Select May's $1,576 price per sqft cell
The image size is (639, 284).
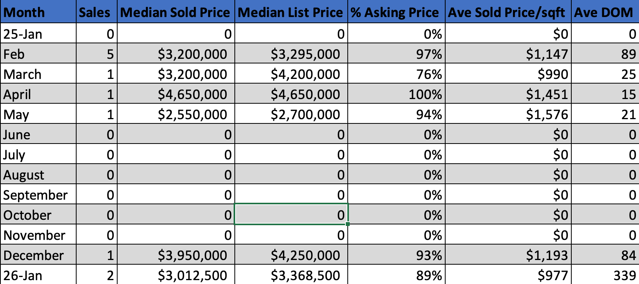click(508, 115)
